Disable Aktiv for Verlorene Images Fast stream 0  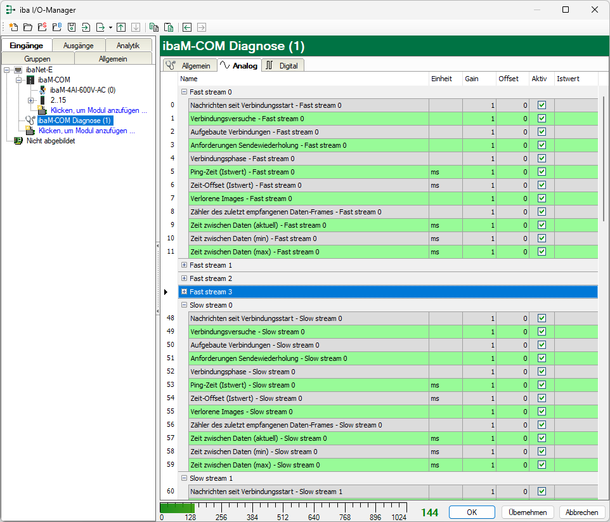[542, 199]
